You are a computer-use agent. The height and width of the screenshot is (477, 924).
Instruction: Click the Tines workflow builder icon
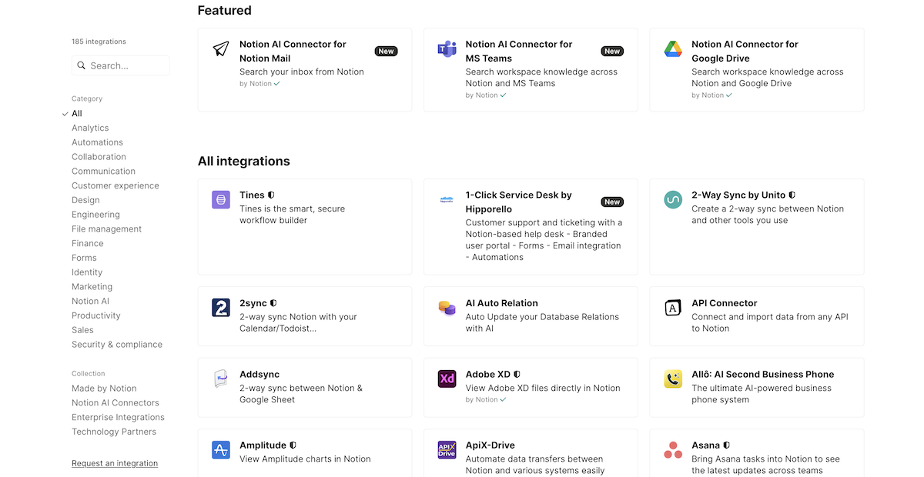[220, 199]
